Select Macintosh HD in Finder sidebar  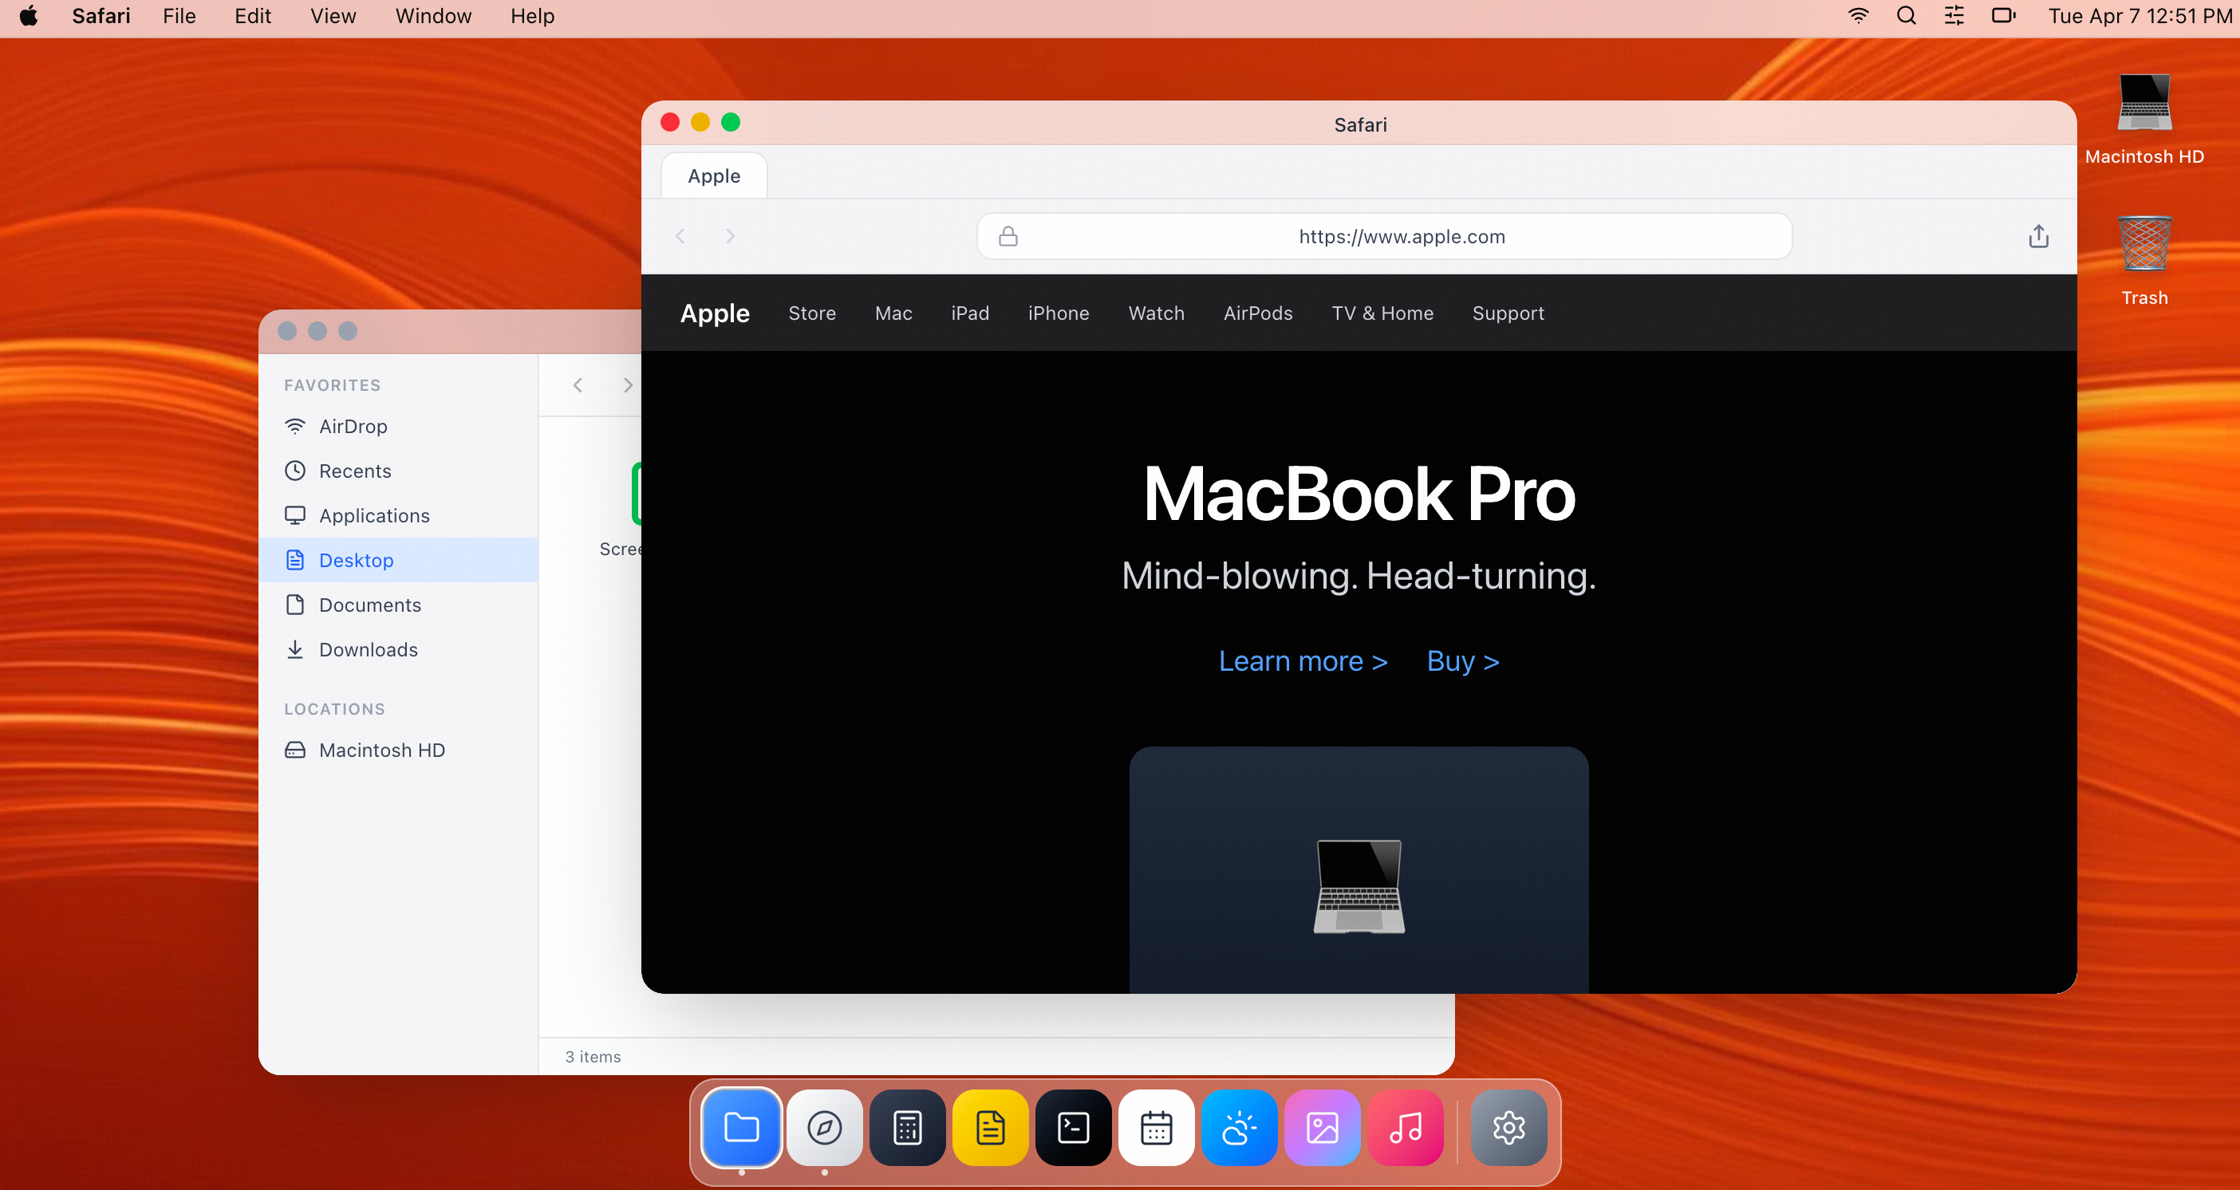click(x=398, y=749)
